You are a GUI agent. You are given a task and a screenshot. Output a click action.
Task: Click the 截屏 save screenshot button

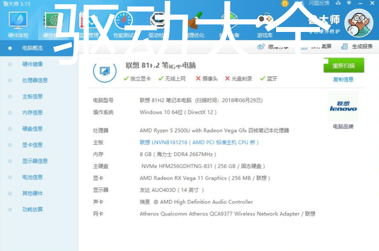coord(316,47)
